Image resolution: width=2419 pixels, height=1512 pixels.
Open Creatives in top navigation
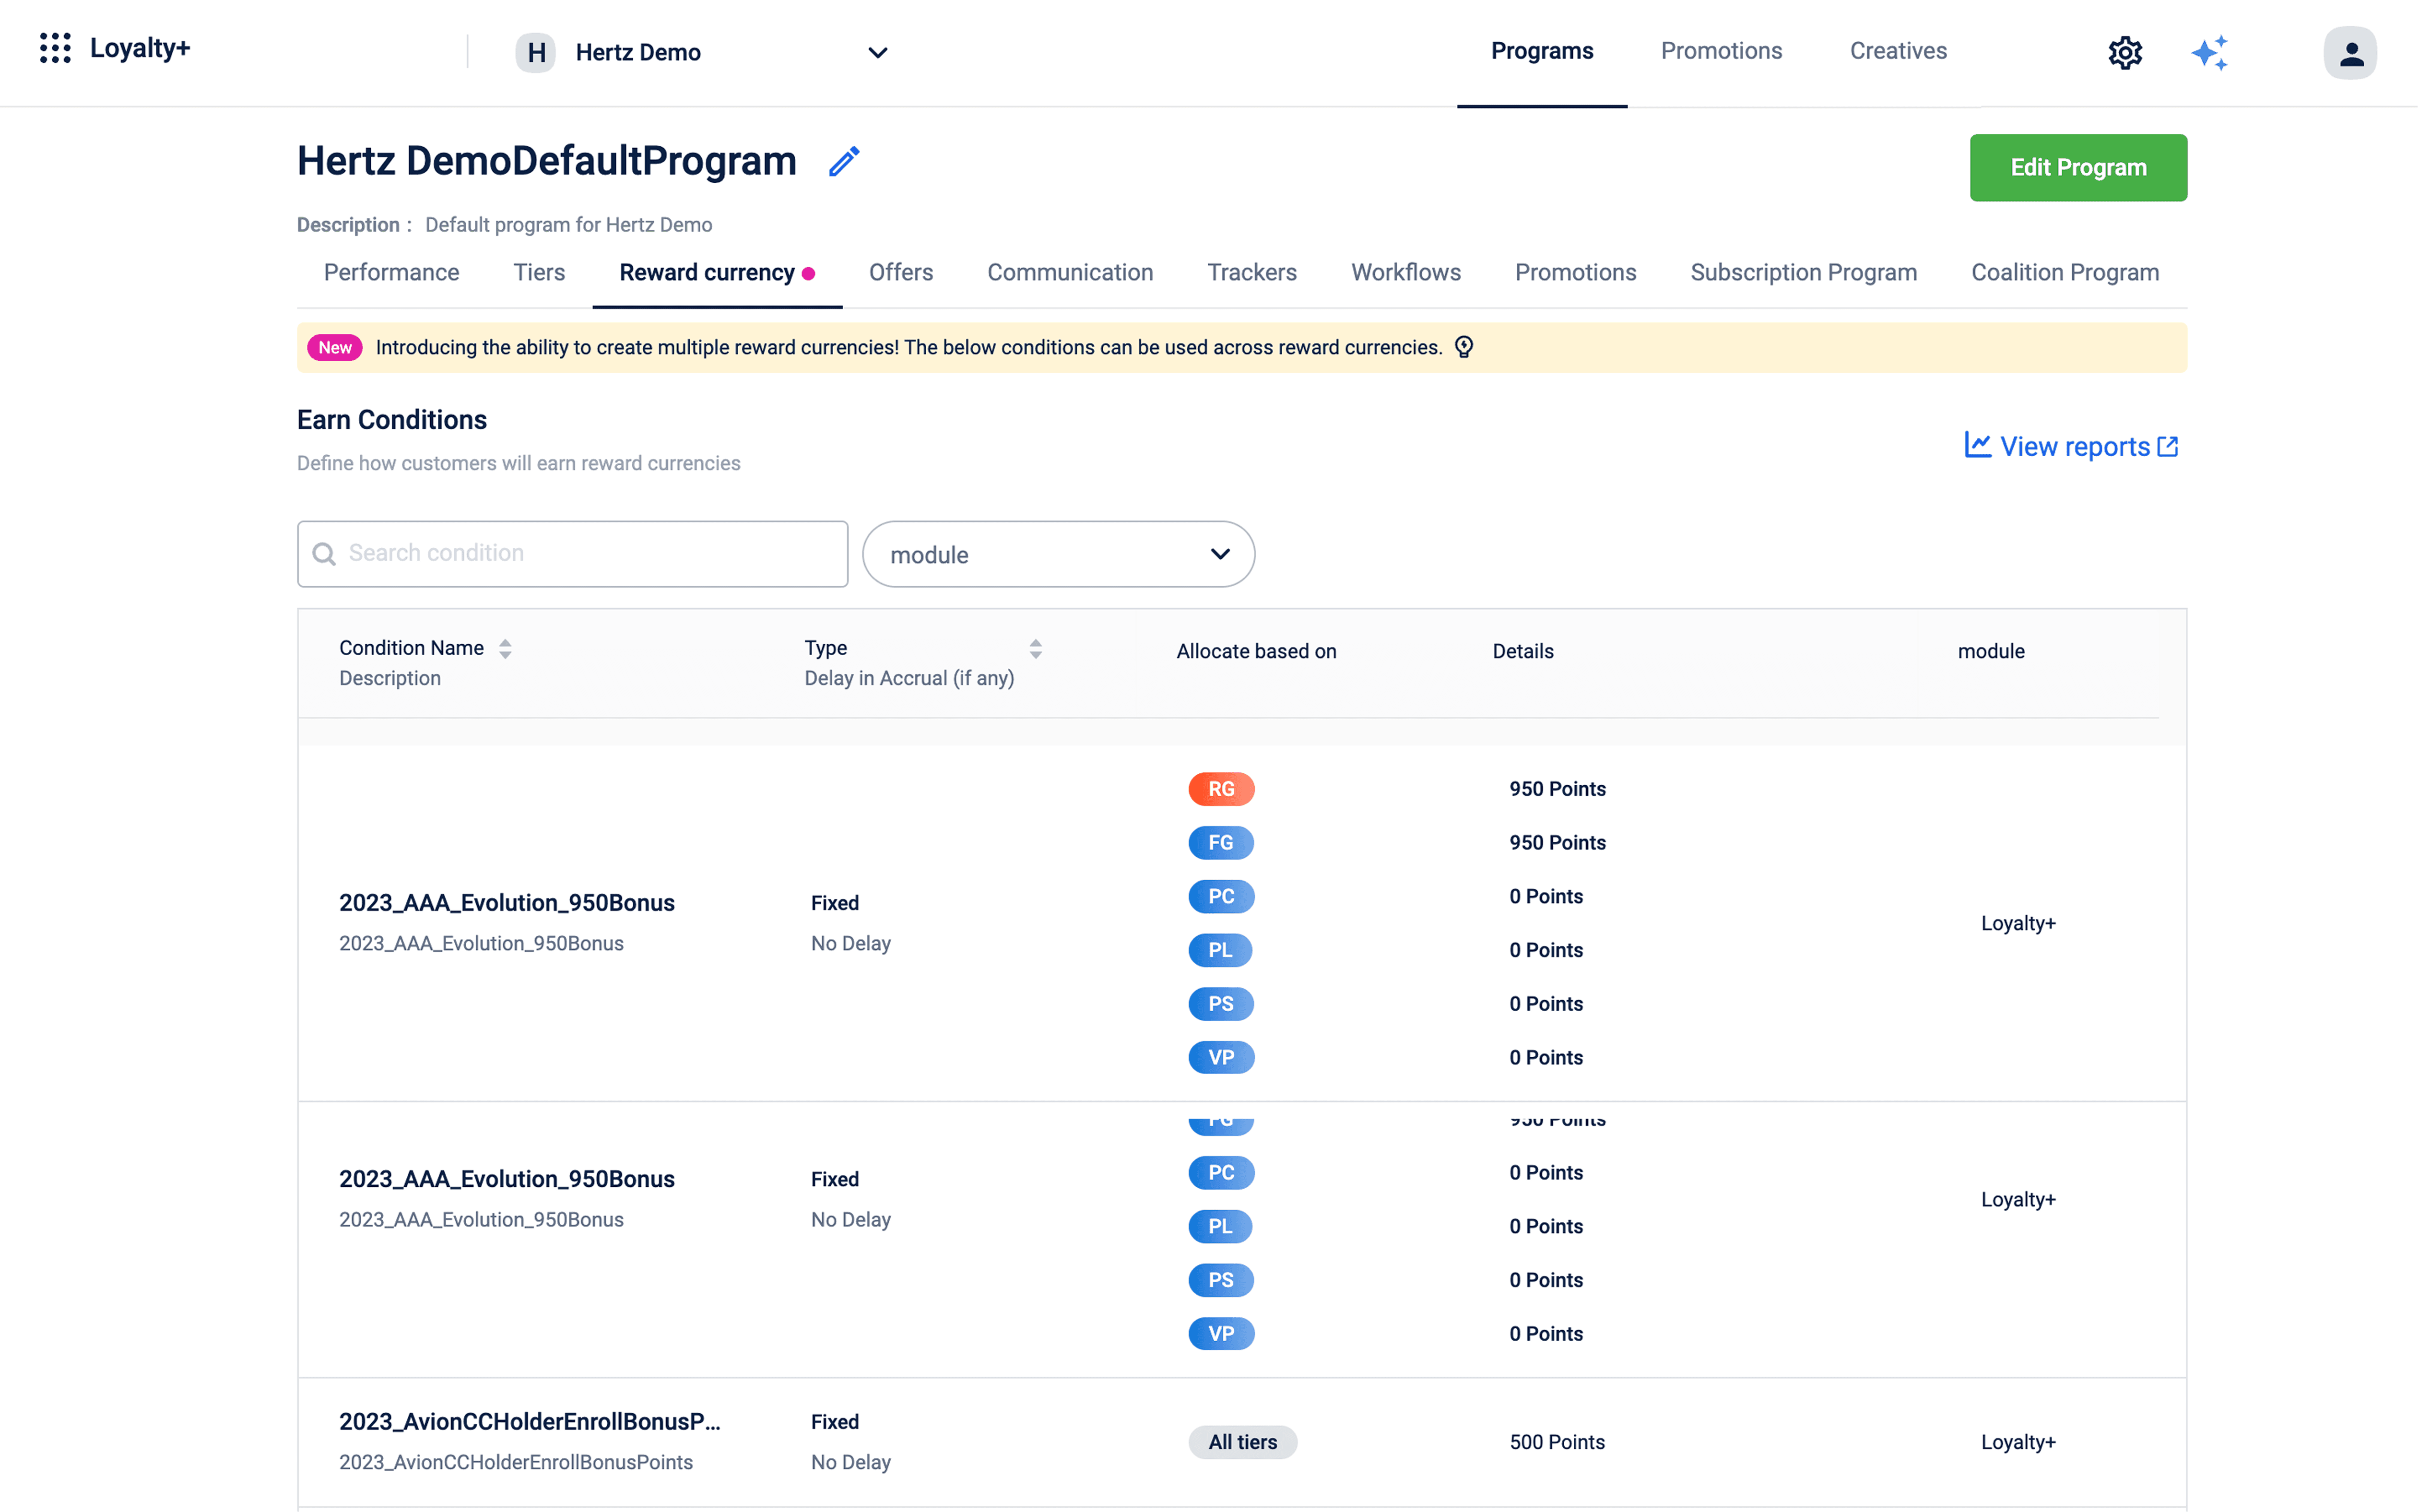(1898, 51)
